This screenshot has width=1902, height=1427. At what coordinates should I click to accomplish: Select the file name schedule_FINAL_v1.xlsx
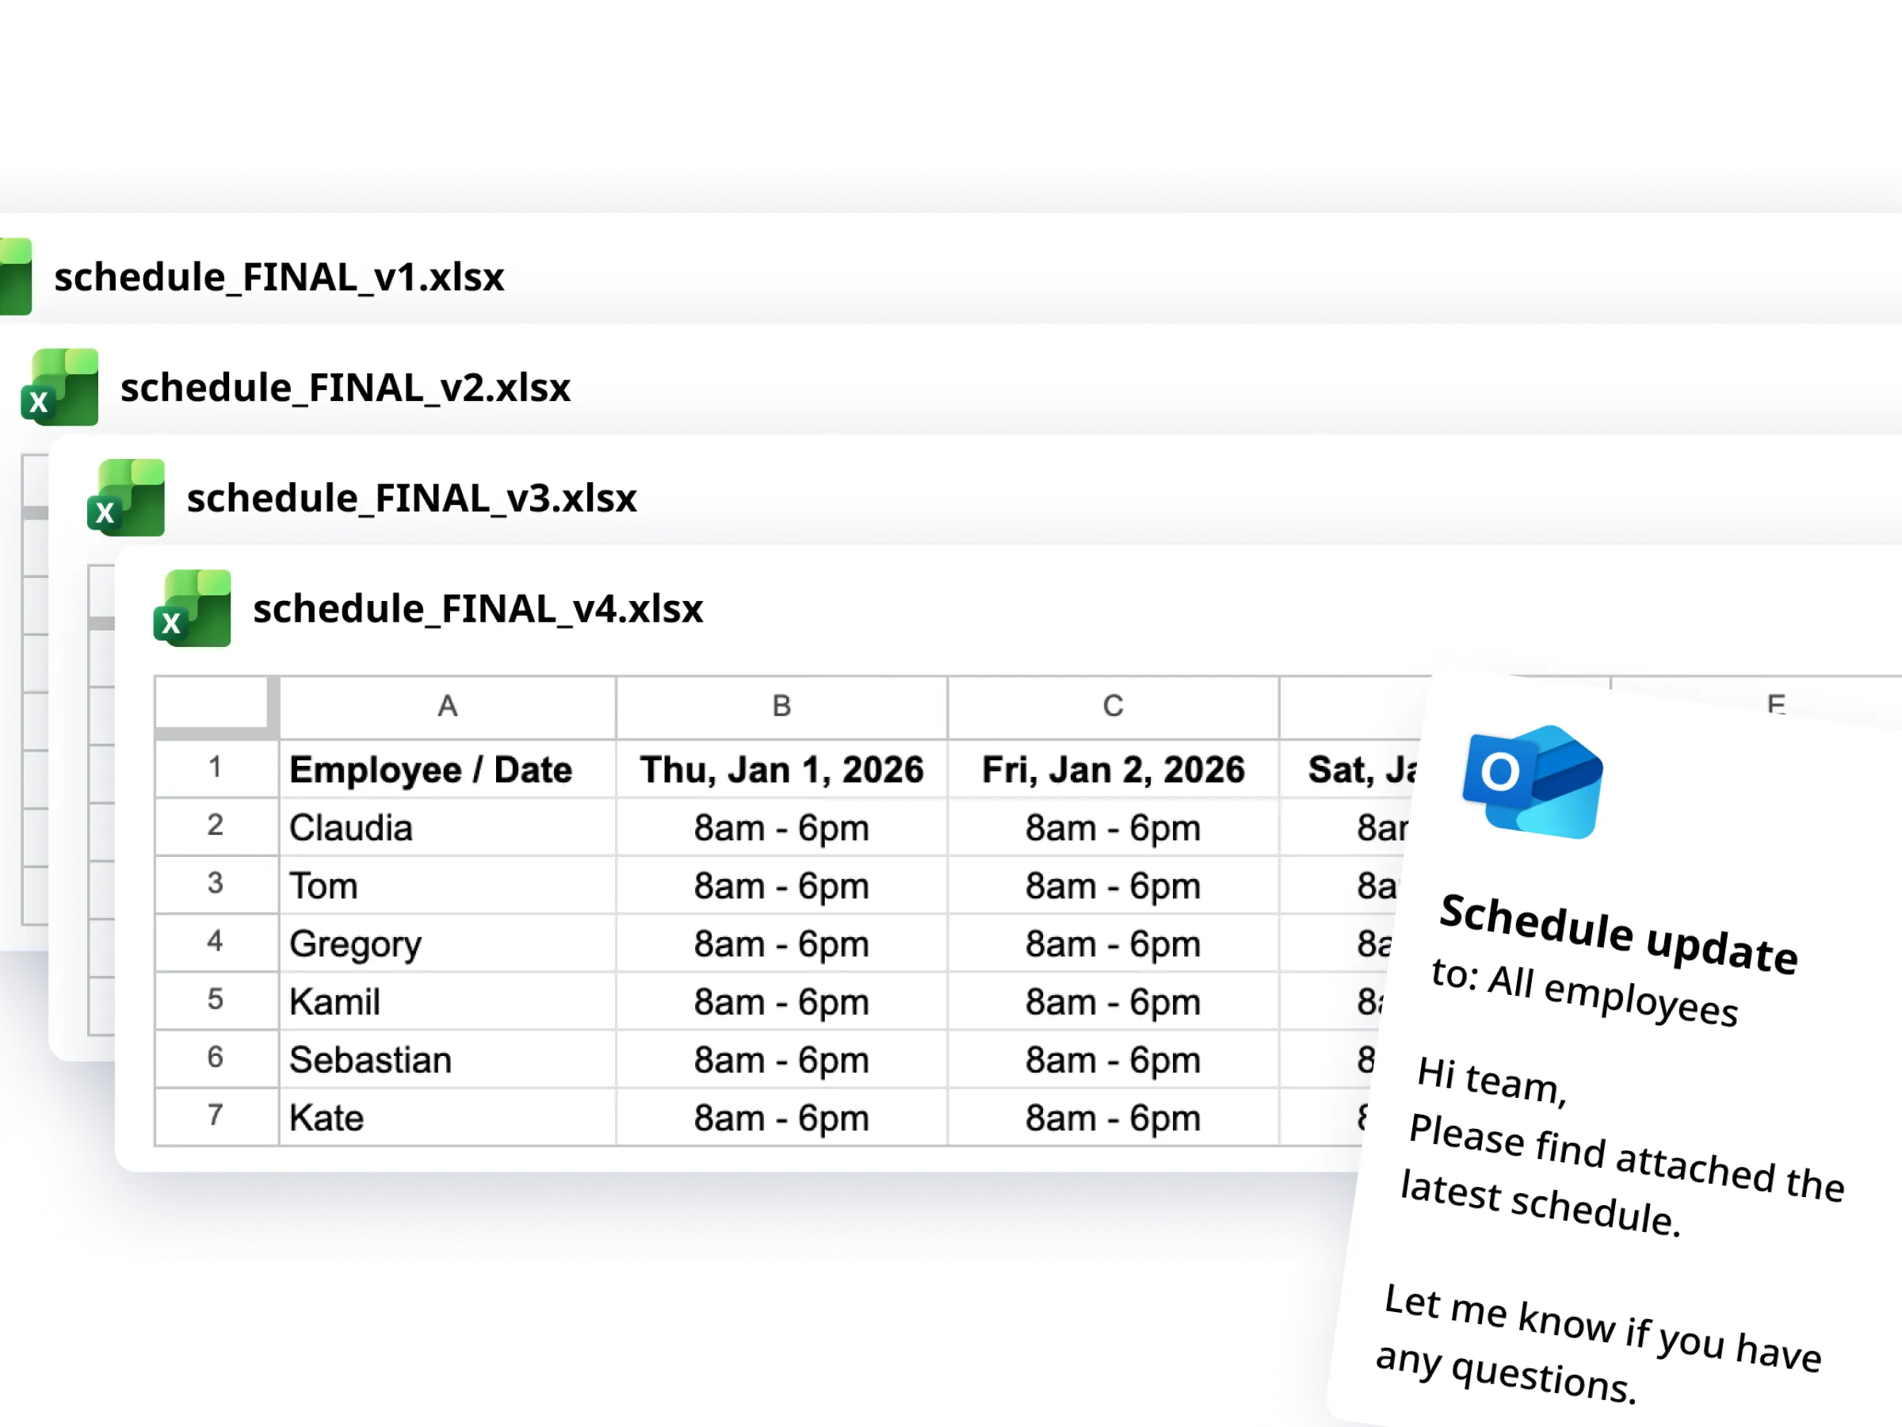pyautogui.click(x=279, y=277)
